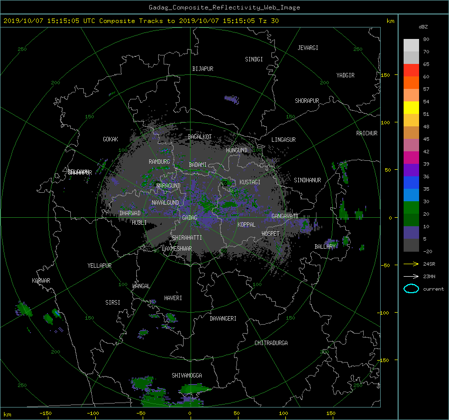Click the KARWAR city label

[41, 280]
